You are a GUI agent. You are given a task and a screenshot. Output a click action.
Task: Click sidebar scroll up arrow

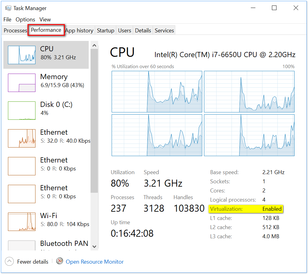(94, 46)
